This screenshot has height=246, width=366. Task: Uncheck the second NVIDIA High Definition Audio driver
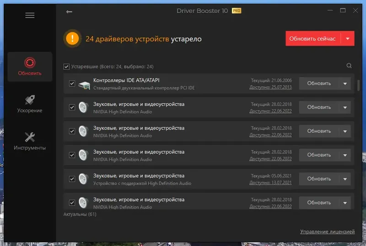point(72,131)
